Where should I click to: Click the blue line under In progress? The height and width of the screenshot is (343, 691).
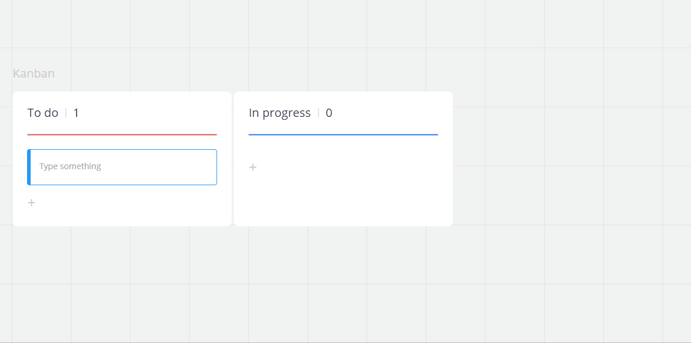coord(343,134)
